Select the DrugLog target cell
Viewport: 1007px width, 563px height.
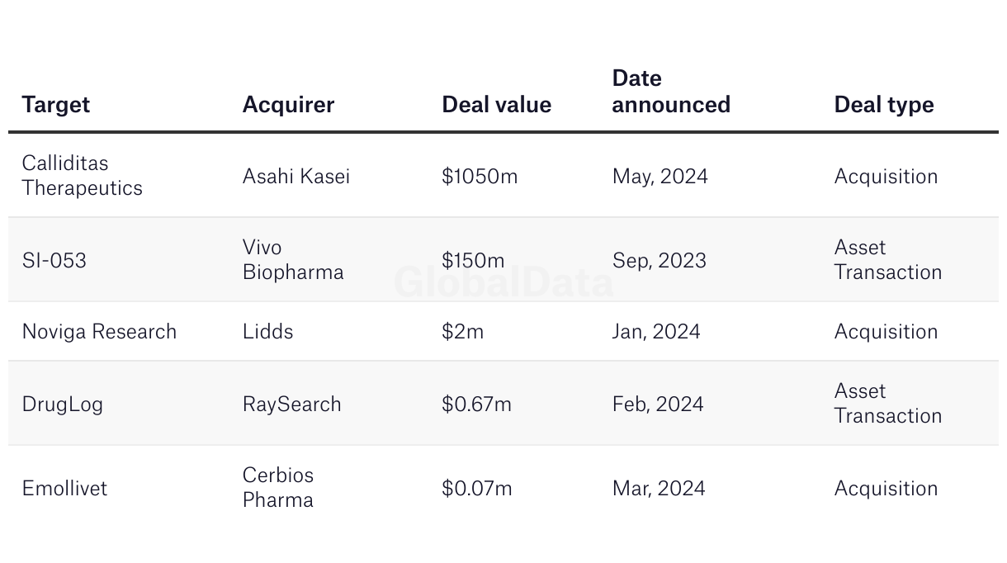tap(62, 405)
